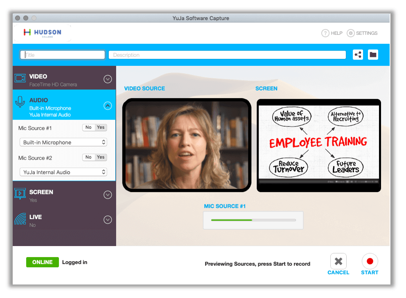The height and width of the screenshot is (298, 406).
Task: Open the share sources icon near Description field
Action: point(358,54)
